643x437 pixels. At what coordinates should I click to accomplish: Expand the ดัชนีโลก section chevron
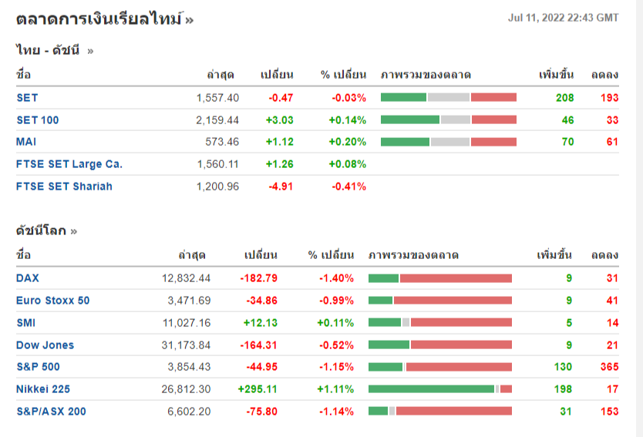(x=74, y=230)
